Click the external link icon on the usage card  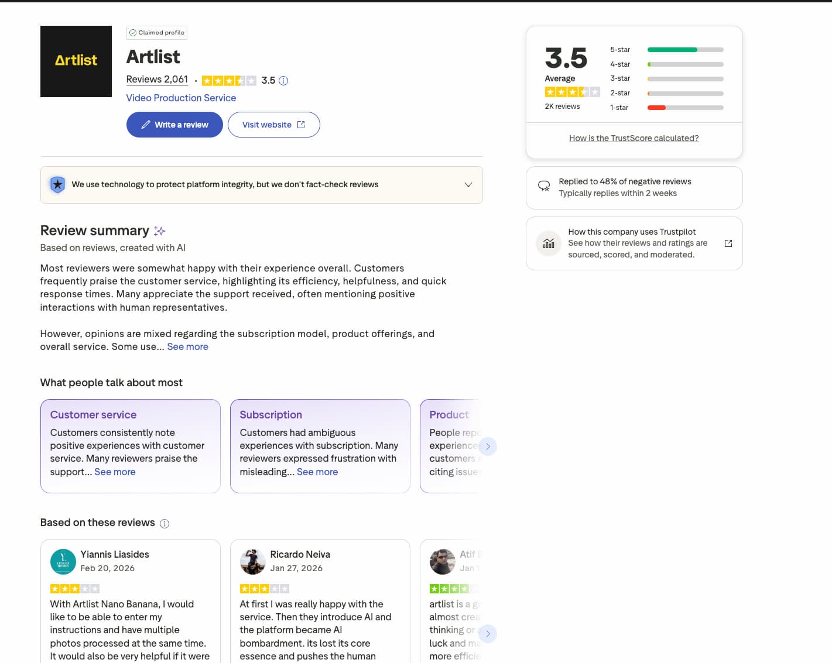click(728, 243)
